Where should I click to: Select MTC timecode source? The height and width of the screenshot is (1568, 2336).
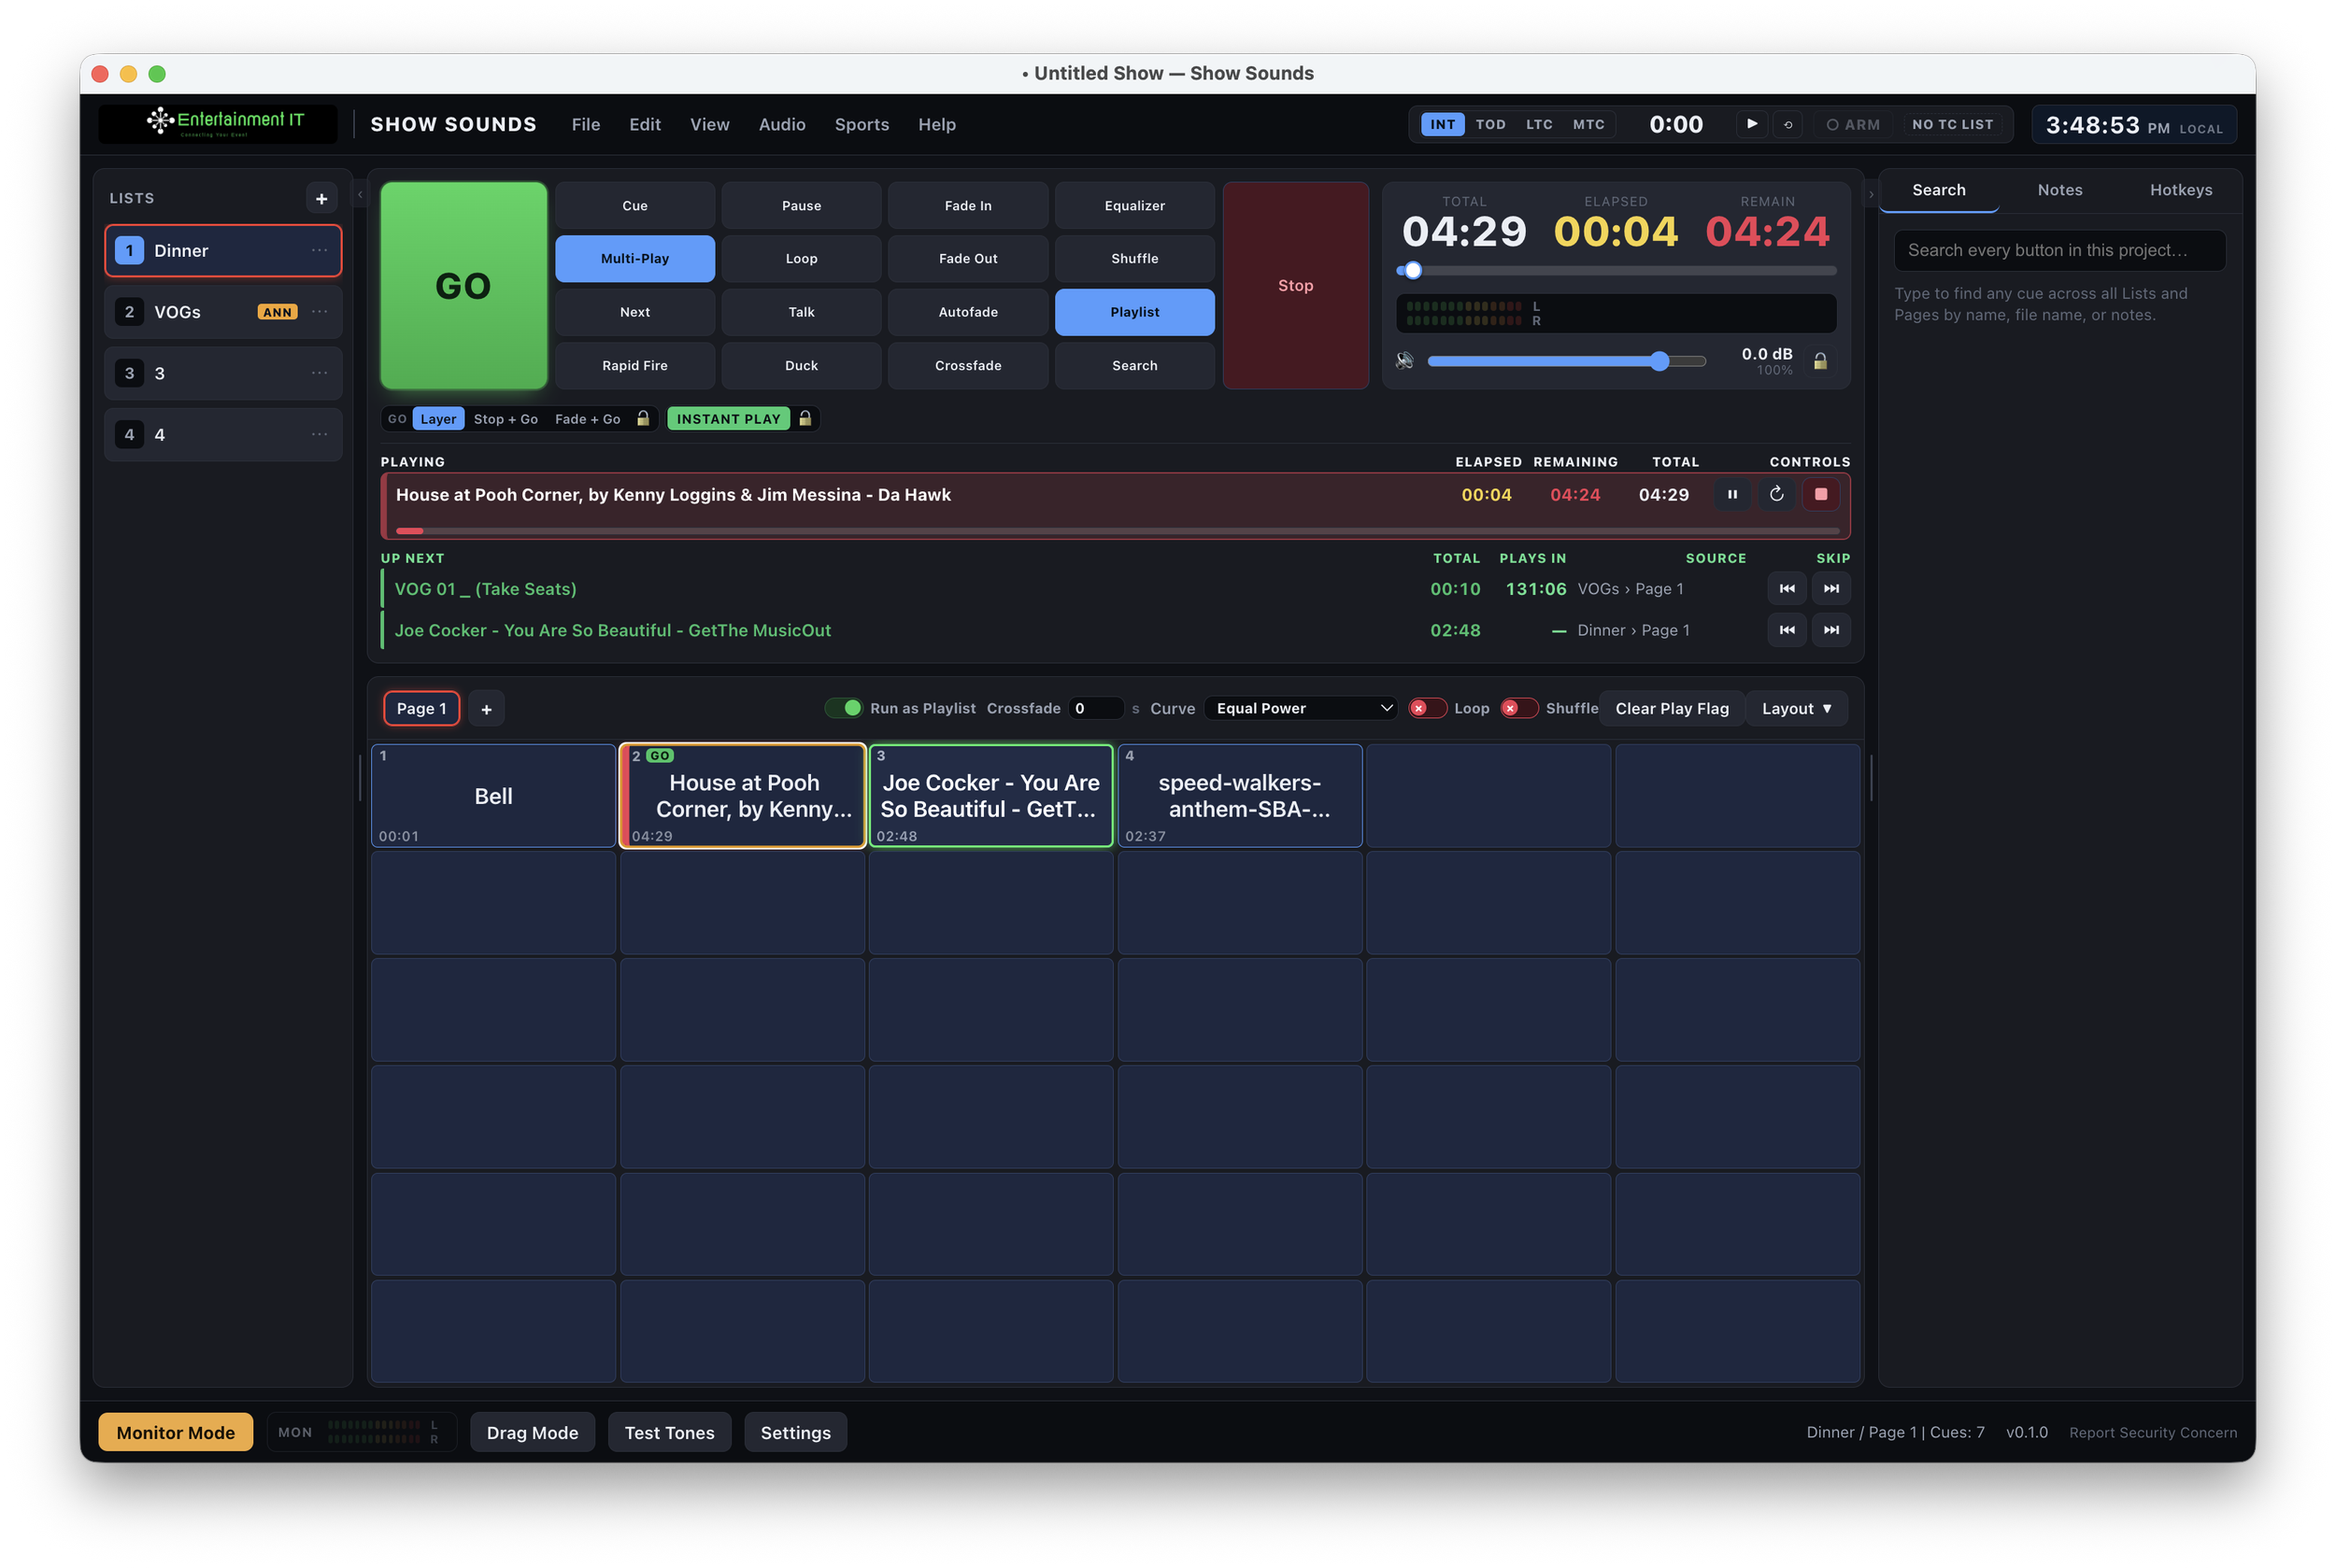(x=1588, y=125)
